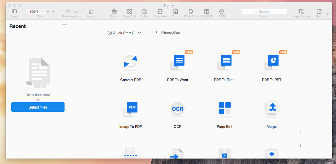Open Page Edit in the toolbar
This screenshot has width=336, height=164.
pos(129,11)
